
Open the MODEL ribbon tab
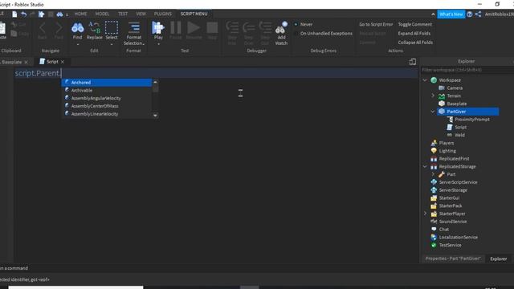point(102,14)
